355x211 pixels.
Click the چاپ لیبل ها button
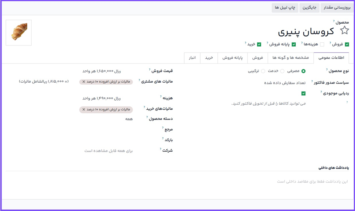(x=285, y=8)
